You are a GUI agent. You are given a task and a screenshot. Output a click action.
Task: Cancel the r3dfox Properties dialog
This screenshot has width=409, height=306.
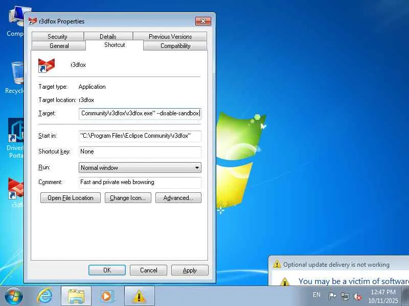[148, 270]
